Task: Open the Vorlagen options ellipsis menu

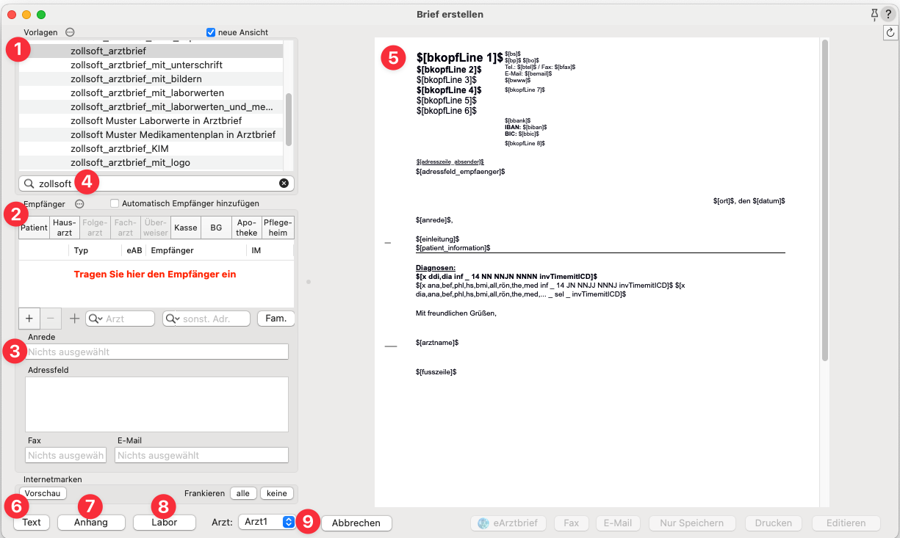Action: click(x=70, y=32)
